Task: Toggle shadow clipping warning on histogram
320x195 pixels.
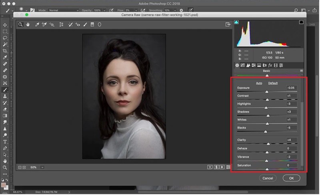Action: 236,22
